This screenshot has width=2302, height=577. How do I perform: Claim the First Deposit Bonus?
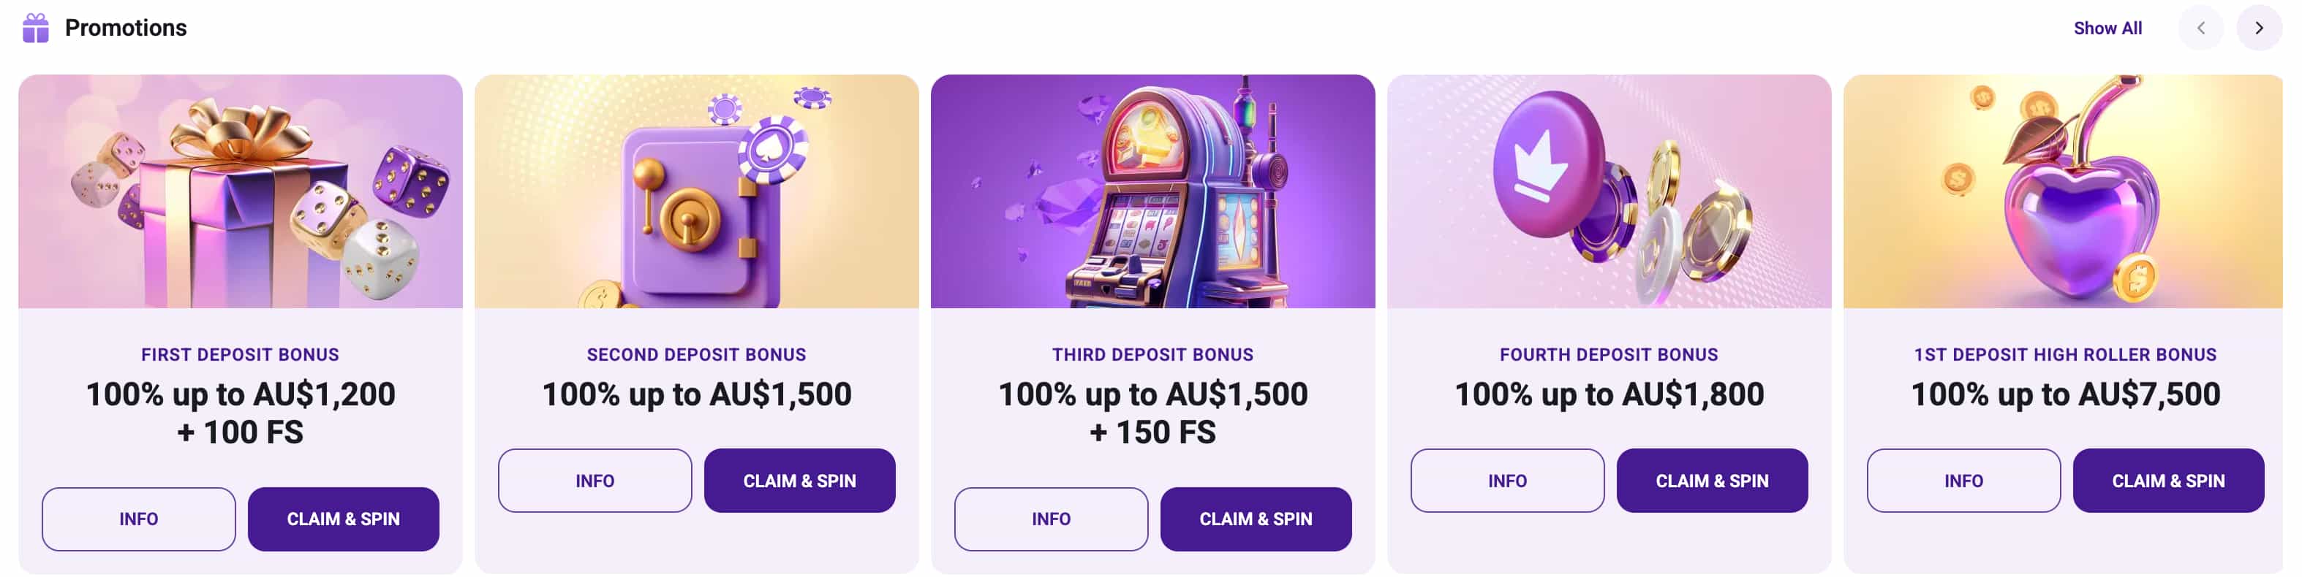coord(343,518)
